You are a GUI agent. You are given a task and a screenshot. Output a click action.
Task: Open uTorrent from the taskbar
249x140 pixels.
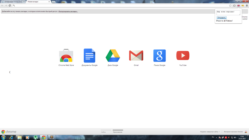pos(35,138)
